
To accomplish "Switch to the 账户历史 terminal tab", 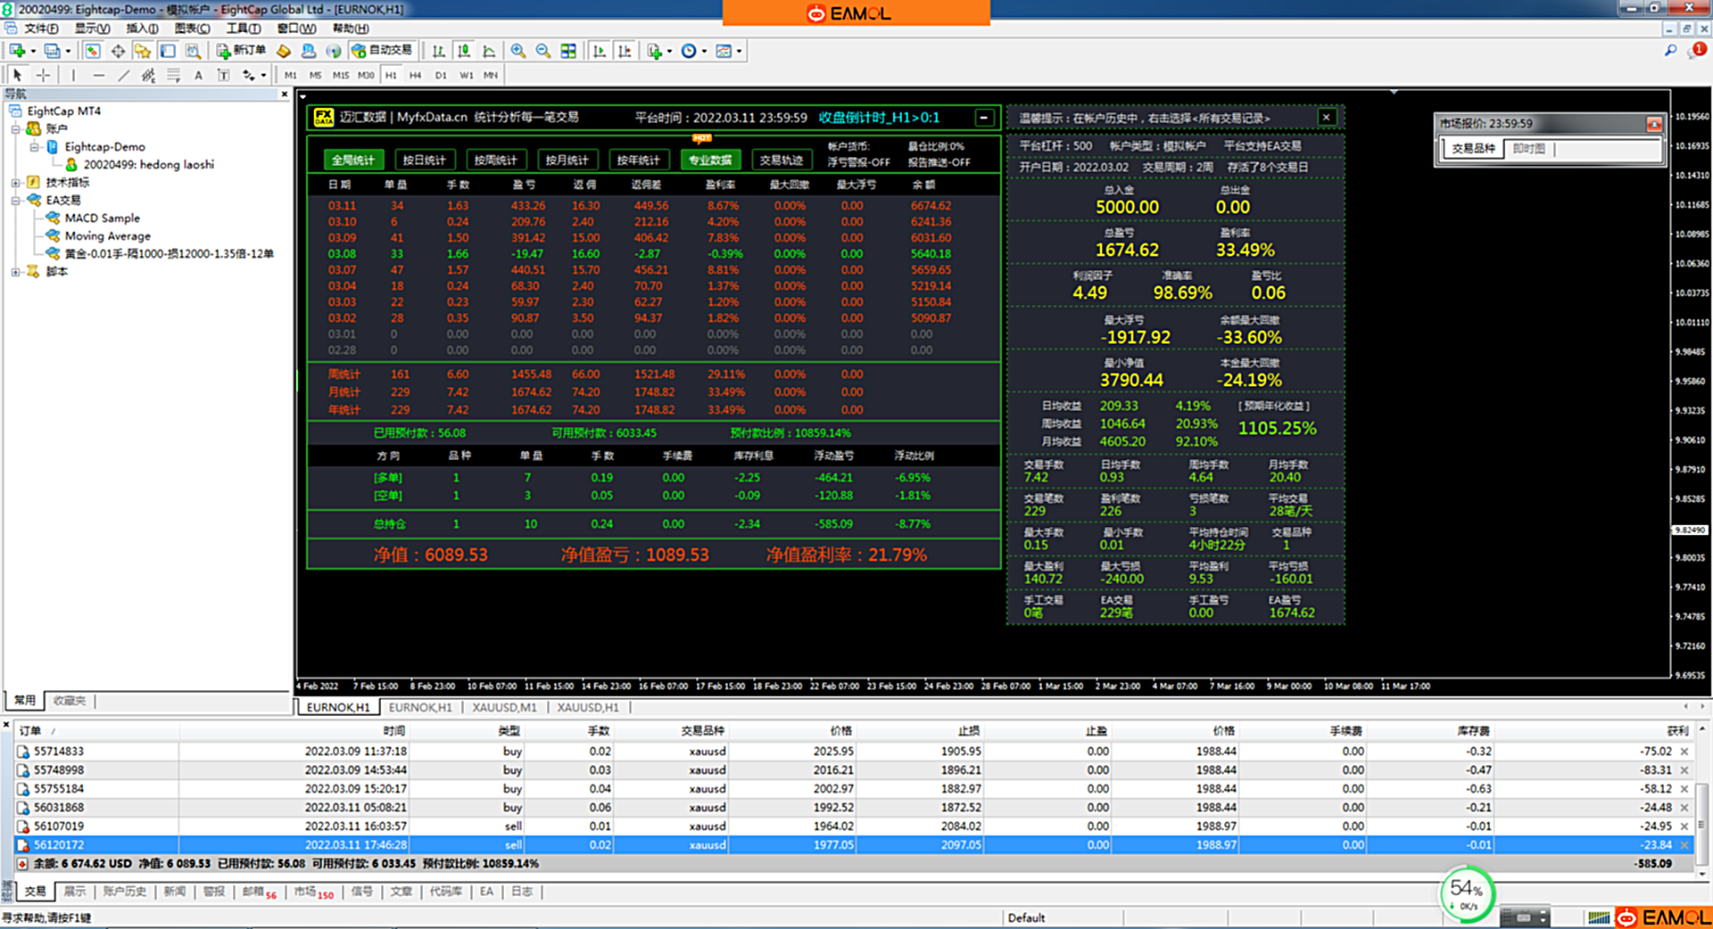I will [124, 892].
